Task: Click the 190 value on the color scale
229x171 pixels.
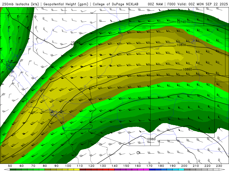Action: point(173,166)
